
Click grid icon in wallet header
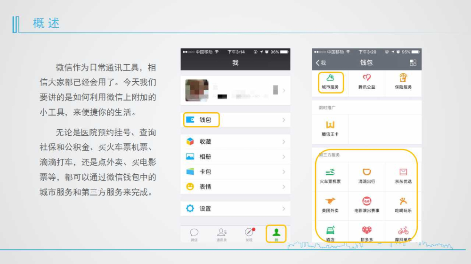pyautogui.click(x=413, y=63)
